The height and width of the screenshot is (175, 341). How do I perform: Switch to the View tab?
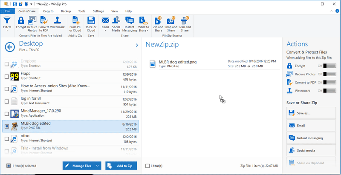pos(115,11)
